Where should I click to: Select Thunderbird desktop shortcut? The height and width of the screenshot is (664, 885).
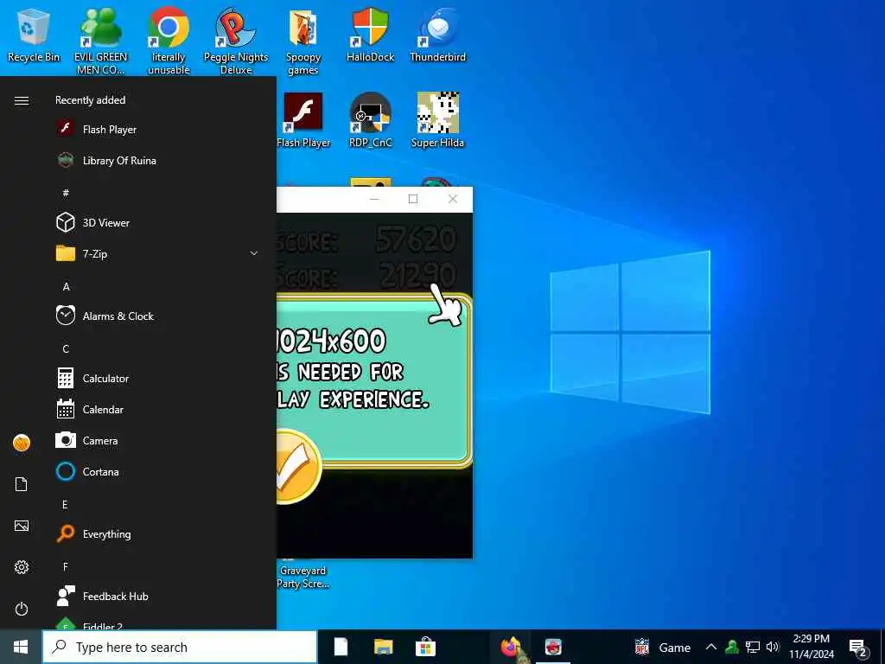437,35
